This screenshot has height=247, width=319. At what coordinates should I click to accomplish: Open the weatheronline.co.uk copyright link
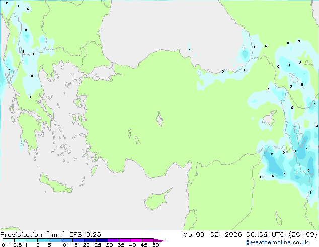tap(277, 242)
